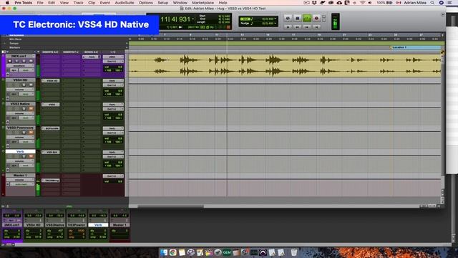Open the output path selector on the VSS4 HD track

[x=113, y=85]
